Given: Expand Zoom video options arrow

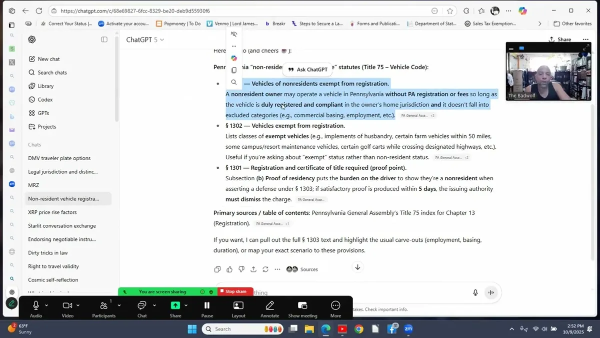Looking at the screenshot, I should click(x=78, y=305).
